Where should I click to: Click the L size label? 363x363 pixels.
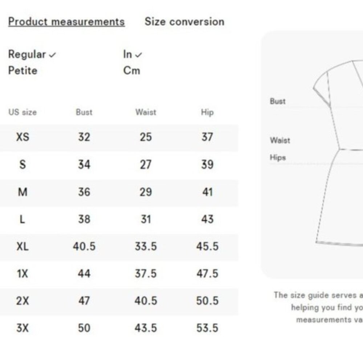click(x=23, y=219)
